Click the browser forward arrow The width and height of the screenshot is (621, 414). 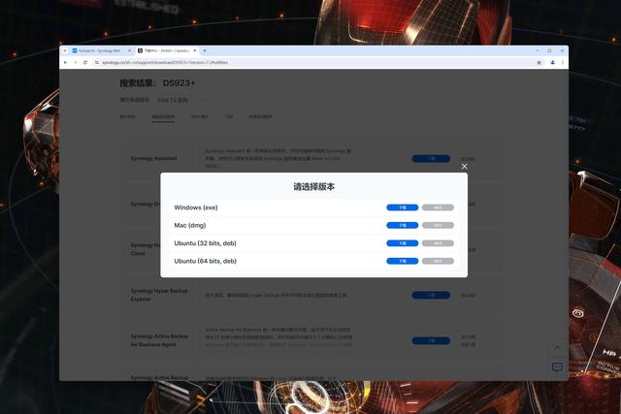coord(76,62)
